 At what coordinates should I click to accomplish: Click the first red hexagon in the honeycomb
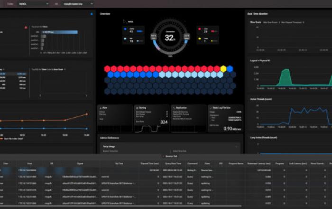coord(107,69)
